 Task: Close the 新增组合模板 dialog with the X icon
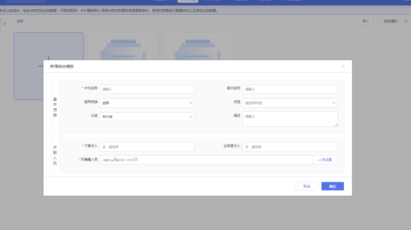(x=343, y=66)
